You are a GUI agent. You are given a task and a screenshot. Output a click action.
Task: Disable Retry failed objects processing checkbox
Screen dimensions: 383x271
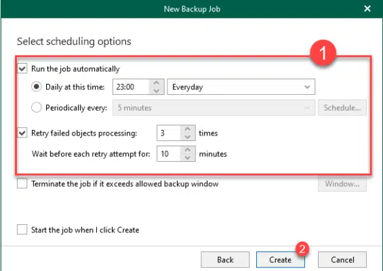pyautogui.click(x=22, y=133)
